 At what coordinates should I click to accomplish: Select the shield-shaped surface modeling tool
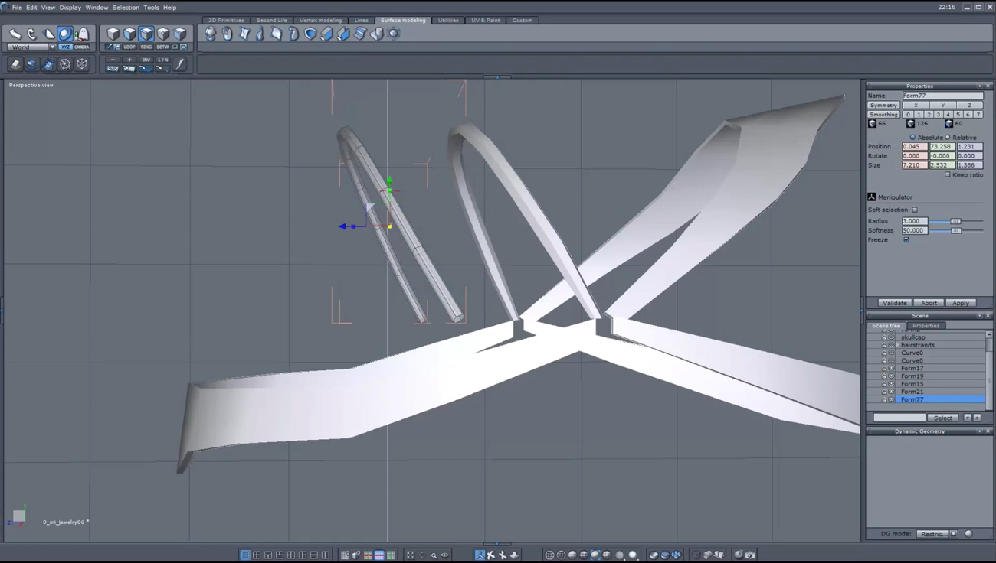tap(310, 34)
